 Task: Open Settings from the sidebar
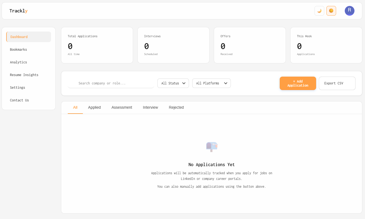(x=17, y=87)
